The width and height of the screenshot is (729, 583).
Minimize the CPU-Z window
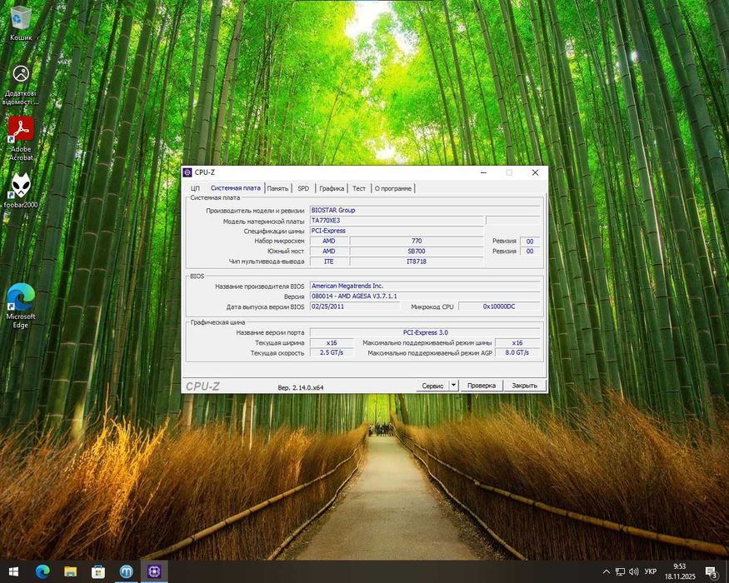[x=483, y=172]
